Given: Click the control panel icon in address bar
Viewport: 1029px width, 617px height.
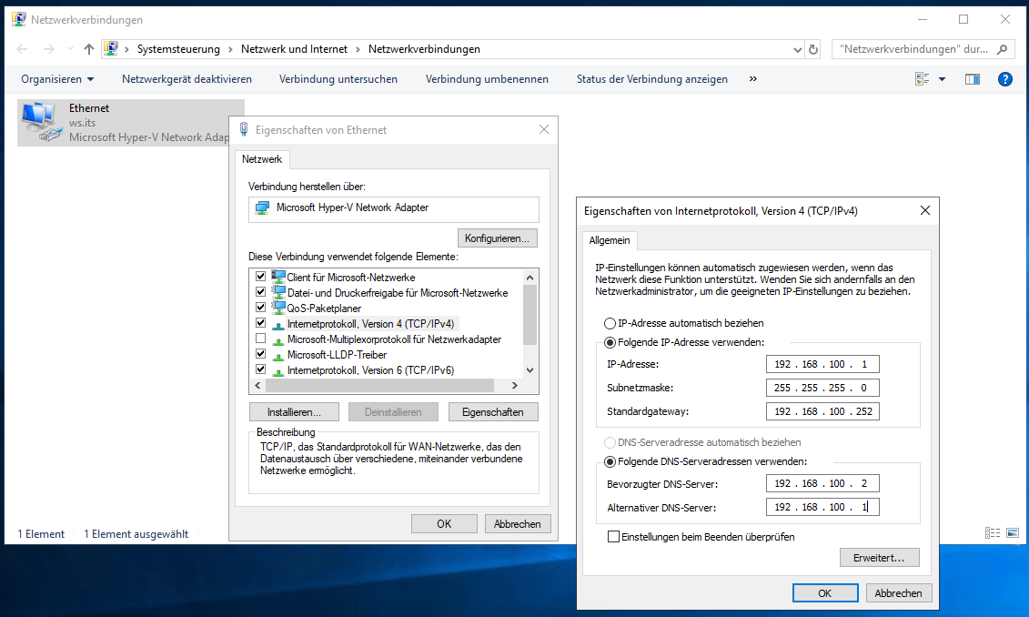Looking at the screenshot, I should pyautogui.click(x=111, y=48).
